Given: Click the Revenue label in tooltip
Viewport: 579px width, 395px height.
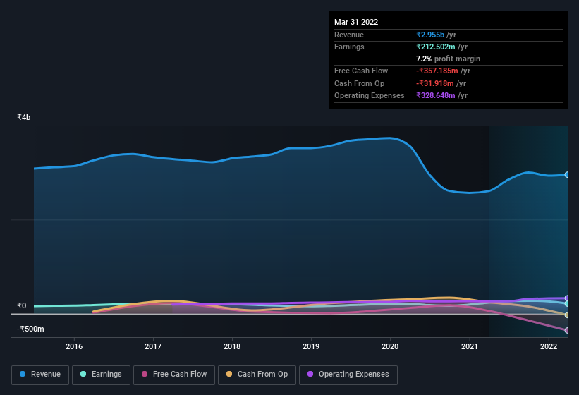Looking at the screenshot, I should pyautogui.click(x=349, y=35).
